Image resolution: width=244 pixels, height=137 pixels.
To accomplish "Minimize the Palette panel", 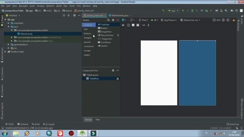I will (x=118, y=20).
